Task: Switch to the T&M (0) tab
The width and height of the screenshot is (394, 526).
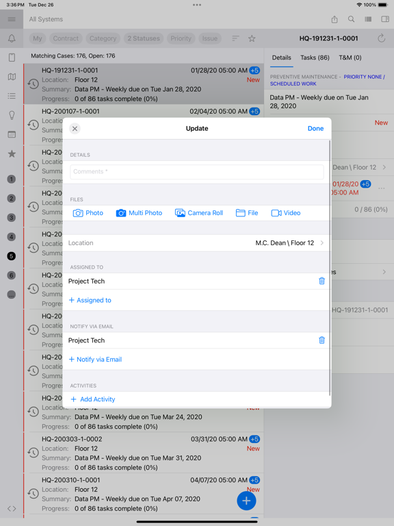Action: [350, 58]
